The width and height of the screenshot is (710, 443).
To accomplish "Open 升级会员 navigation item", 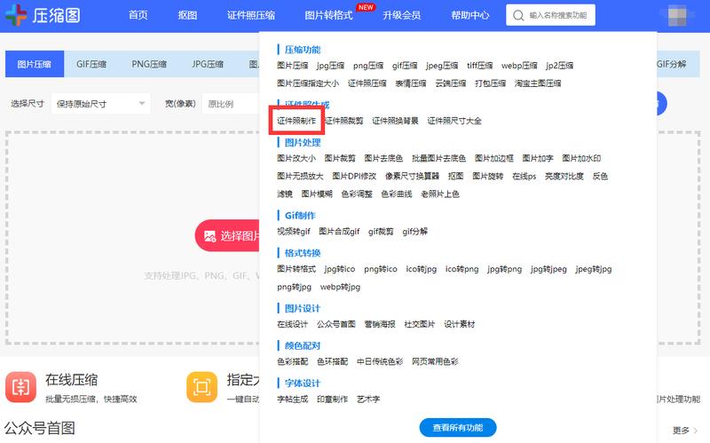I will 402,15.
